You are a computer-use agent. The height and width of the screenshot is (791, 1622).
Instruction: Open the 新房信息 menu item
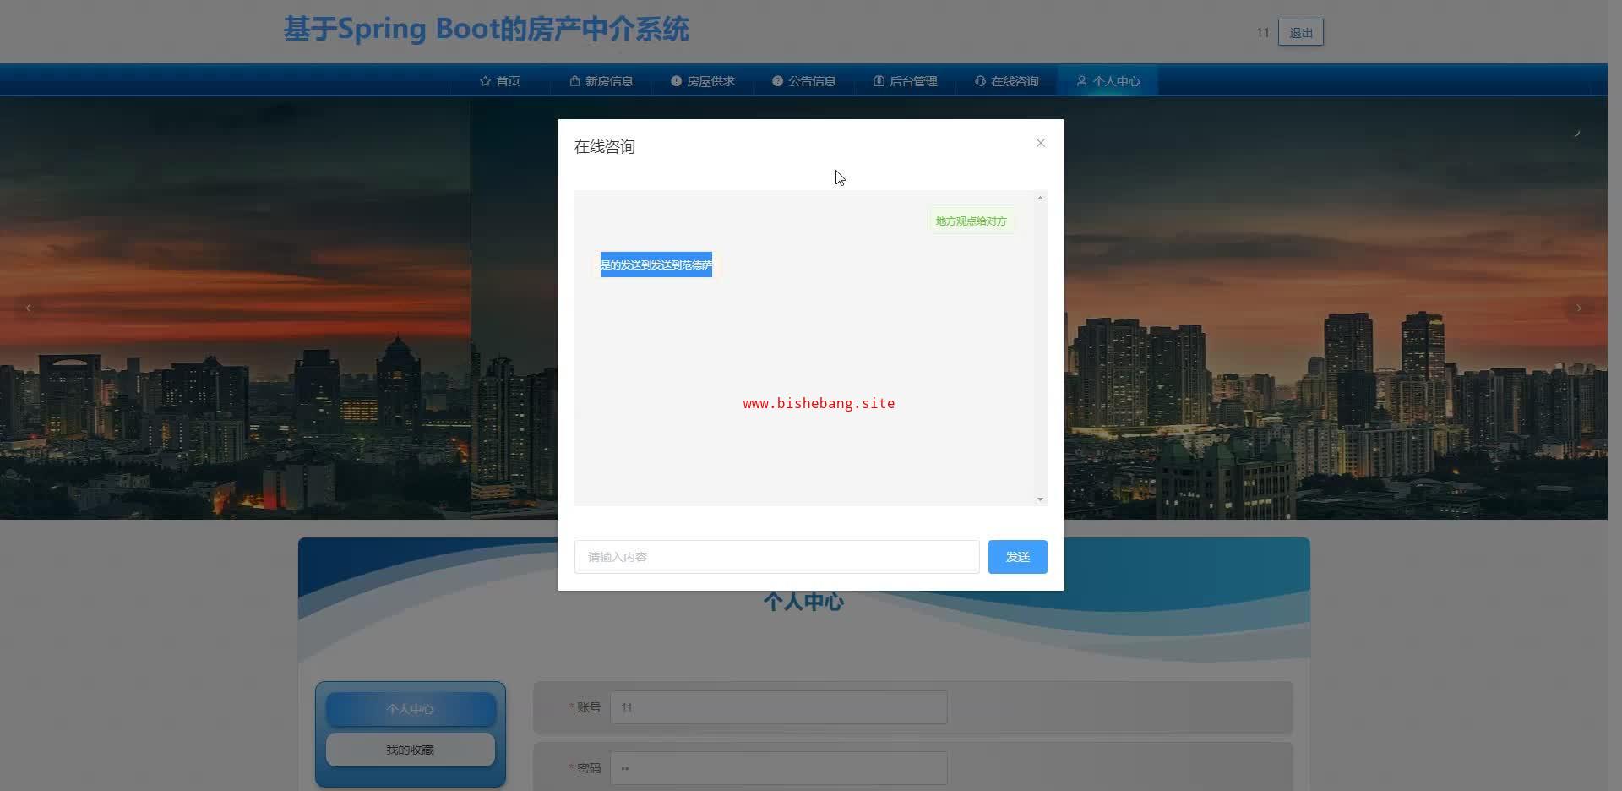[601, 81]
